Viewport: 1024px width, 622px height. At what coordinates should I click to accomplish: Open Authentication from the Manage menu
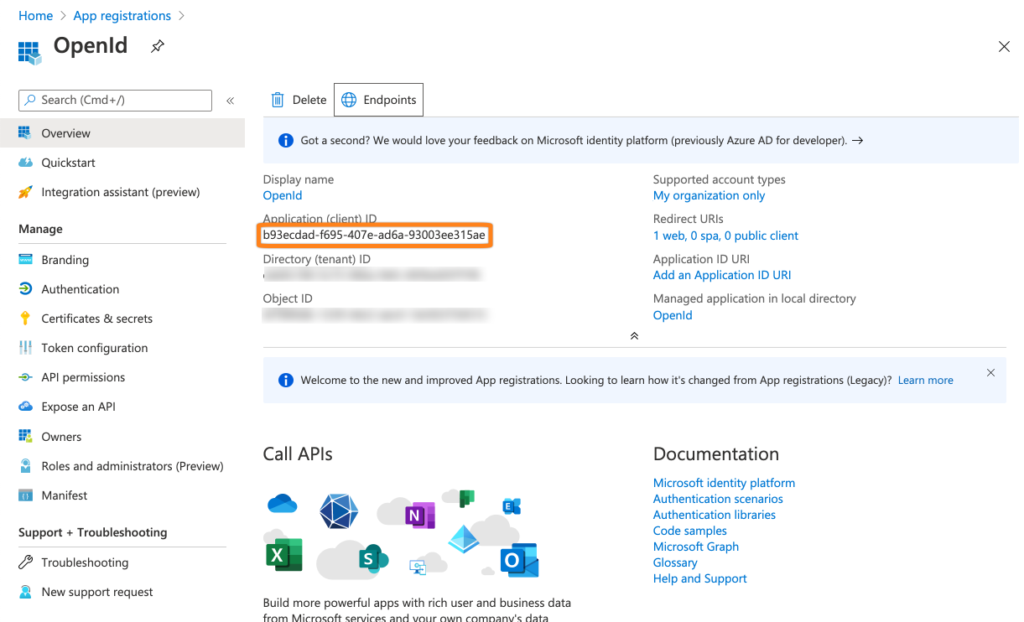[80, 288]
